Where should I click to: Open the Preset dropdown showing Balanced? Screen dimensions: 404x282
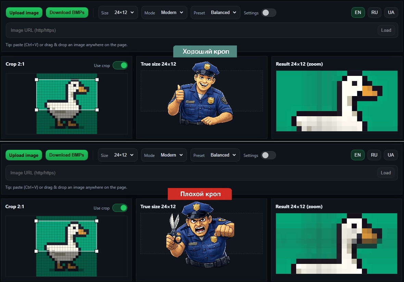[215, 12]
